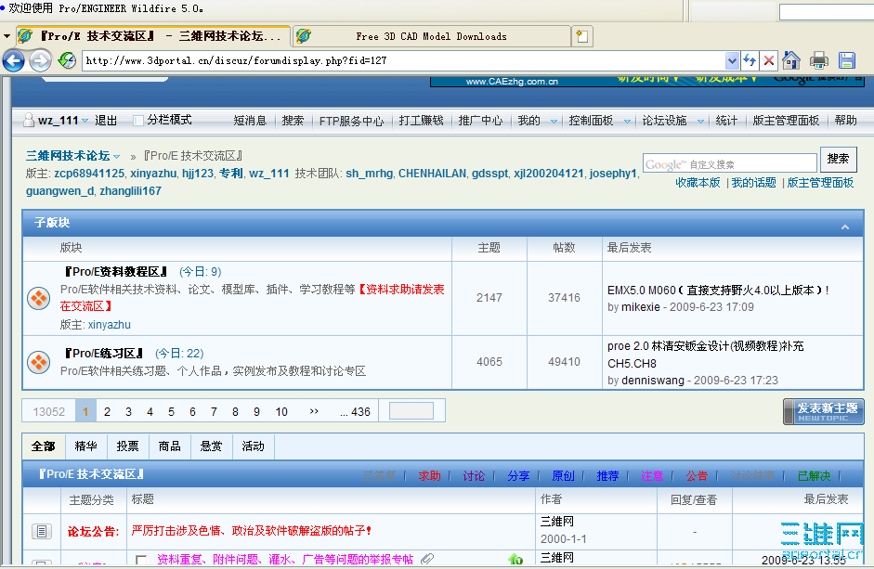Click the wz_111 user avatar icon
Viewport: 874px width, 569px height.
tap(29, 120)
